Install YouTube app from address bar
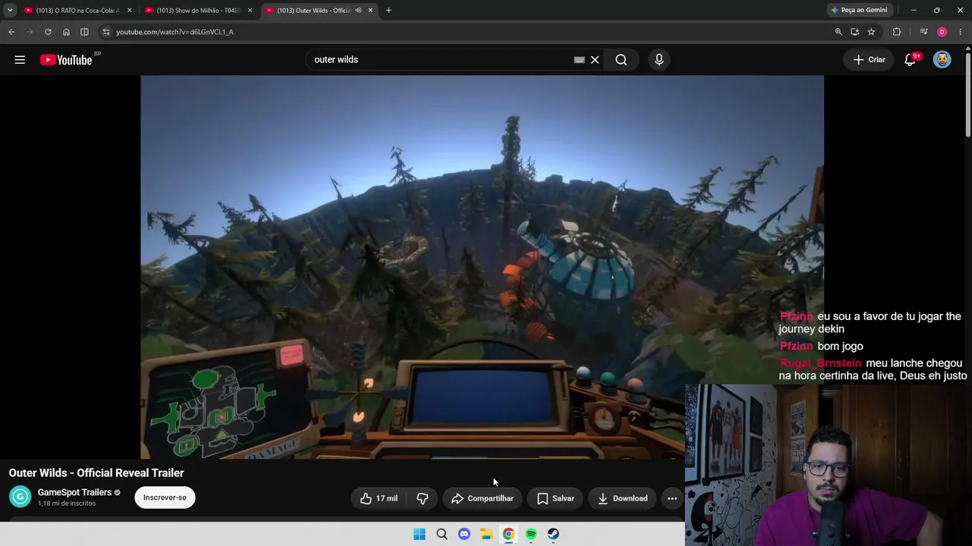Image resolution: width=972 pixels, height=546 pixels. (x=855, y=32)
